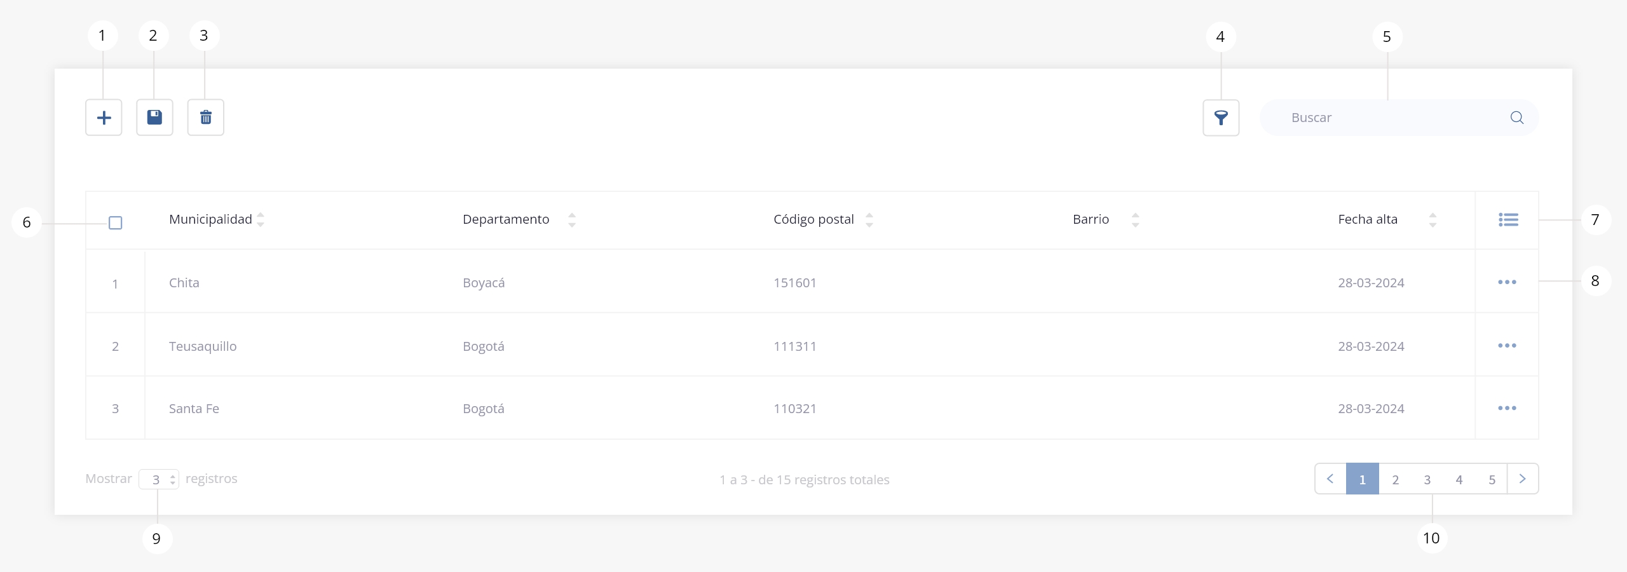1627x572 pixels.
Task: Sort by Departamento column arrows
Action: click(572, 220)
